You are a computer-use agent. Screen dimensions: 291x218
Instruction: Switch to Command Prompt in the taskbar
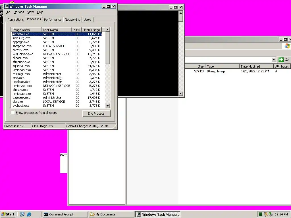point(65,214)
